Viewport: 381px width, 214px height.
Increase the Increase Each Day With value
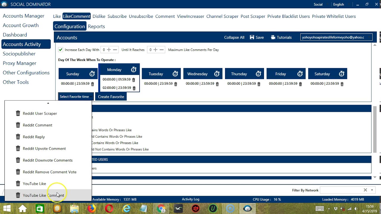109,50
